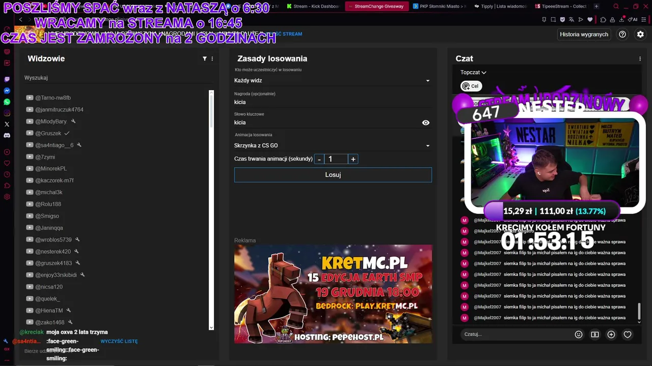Click the Nagroda prize field
The width and height of the screenshot is (652, 366).
[x=333, y=102]
